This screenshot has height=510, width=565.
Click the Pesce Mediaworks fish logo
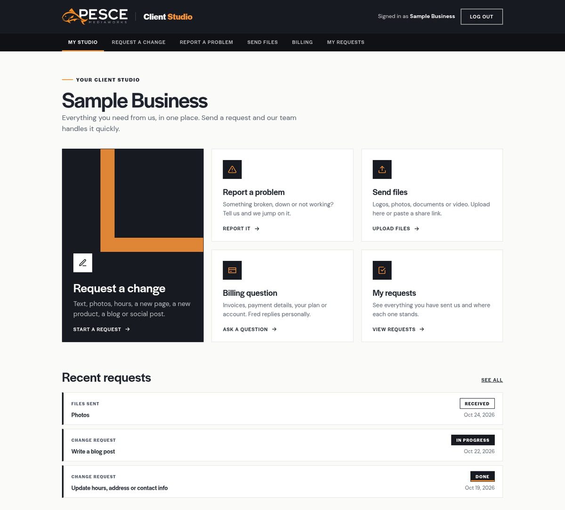pyautogui.click(x=95, y=16)
